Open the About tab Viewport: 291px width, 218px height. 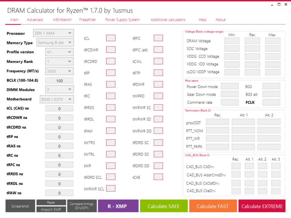pos(221,20)
